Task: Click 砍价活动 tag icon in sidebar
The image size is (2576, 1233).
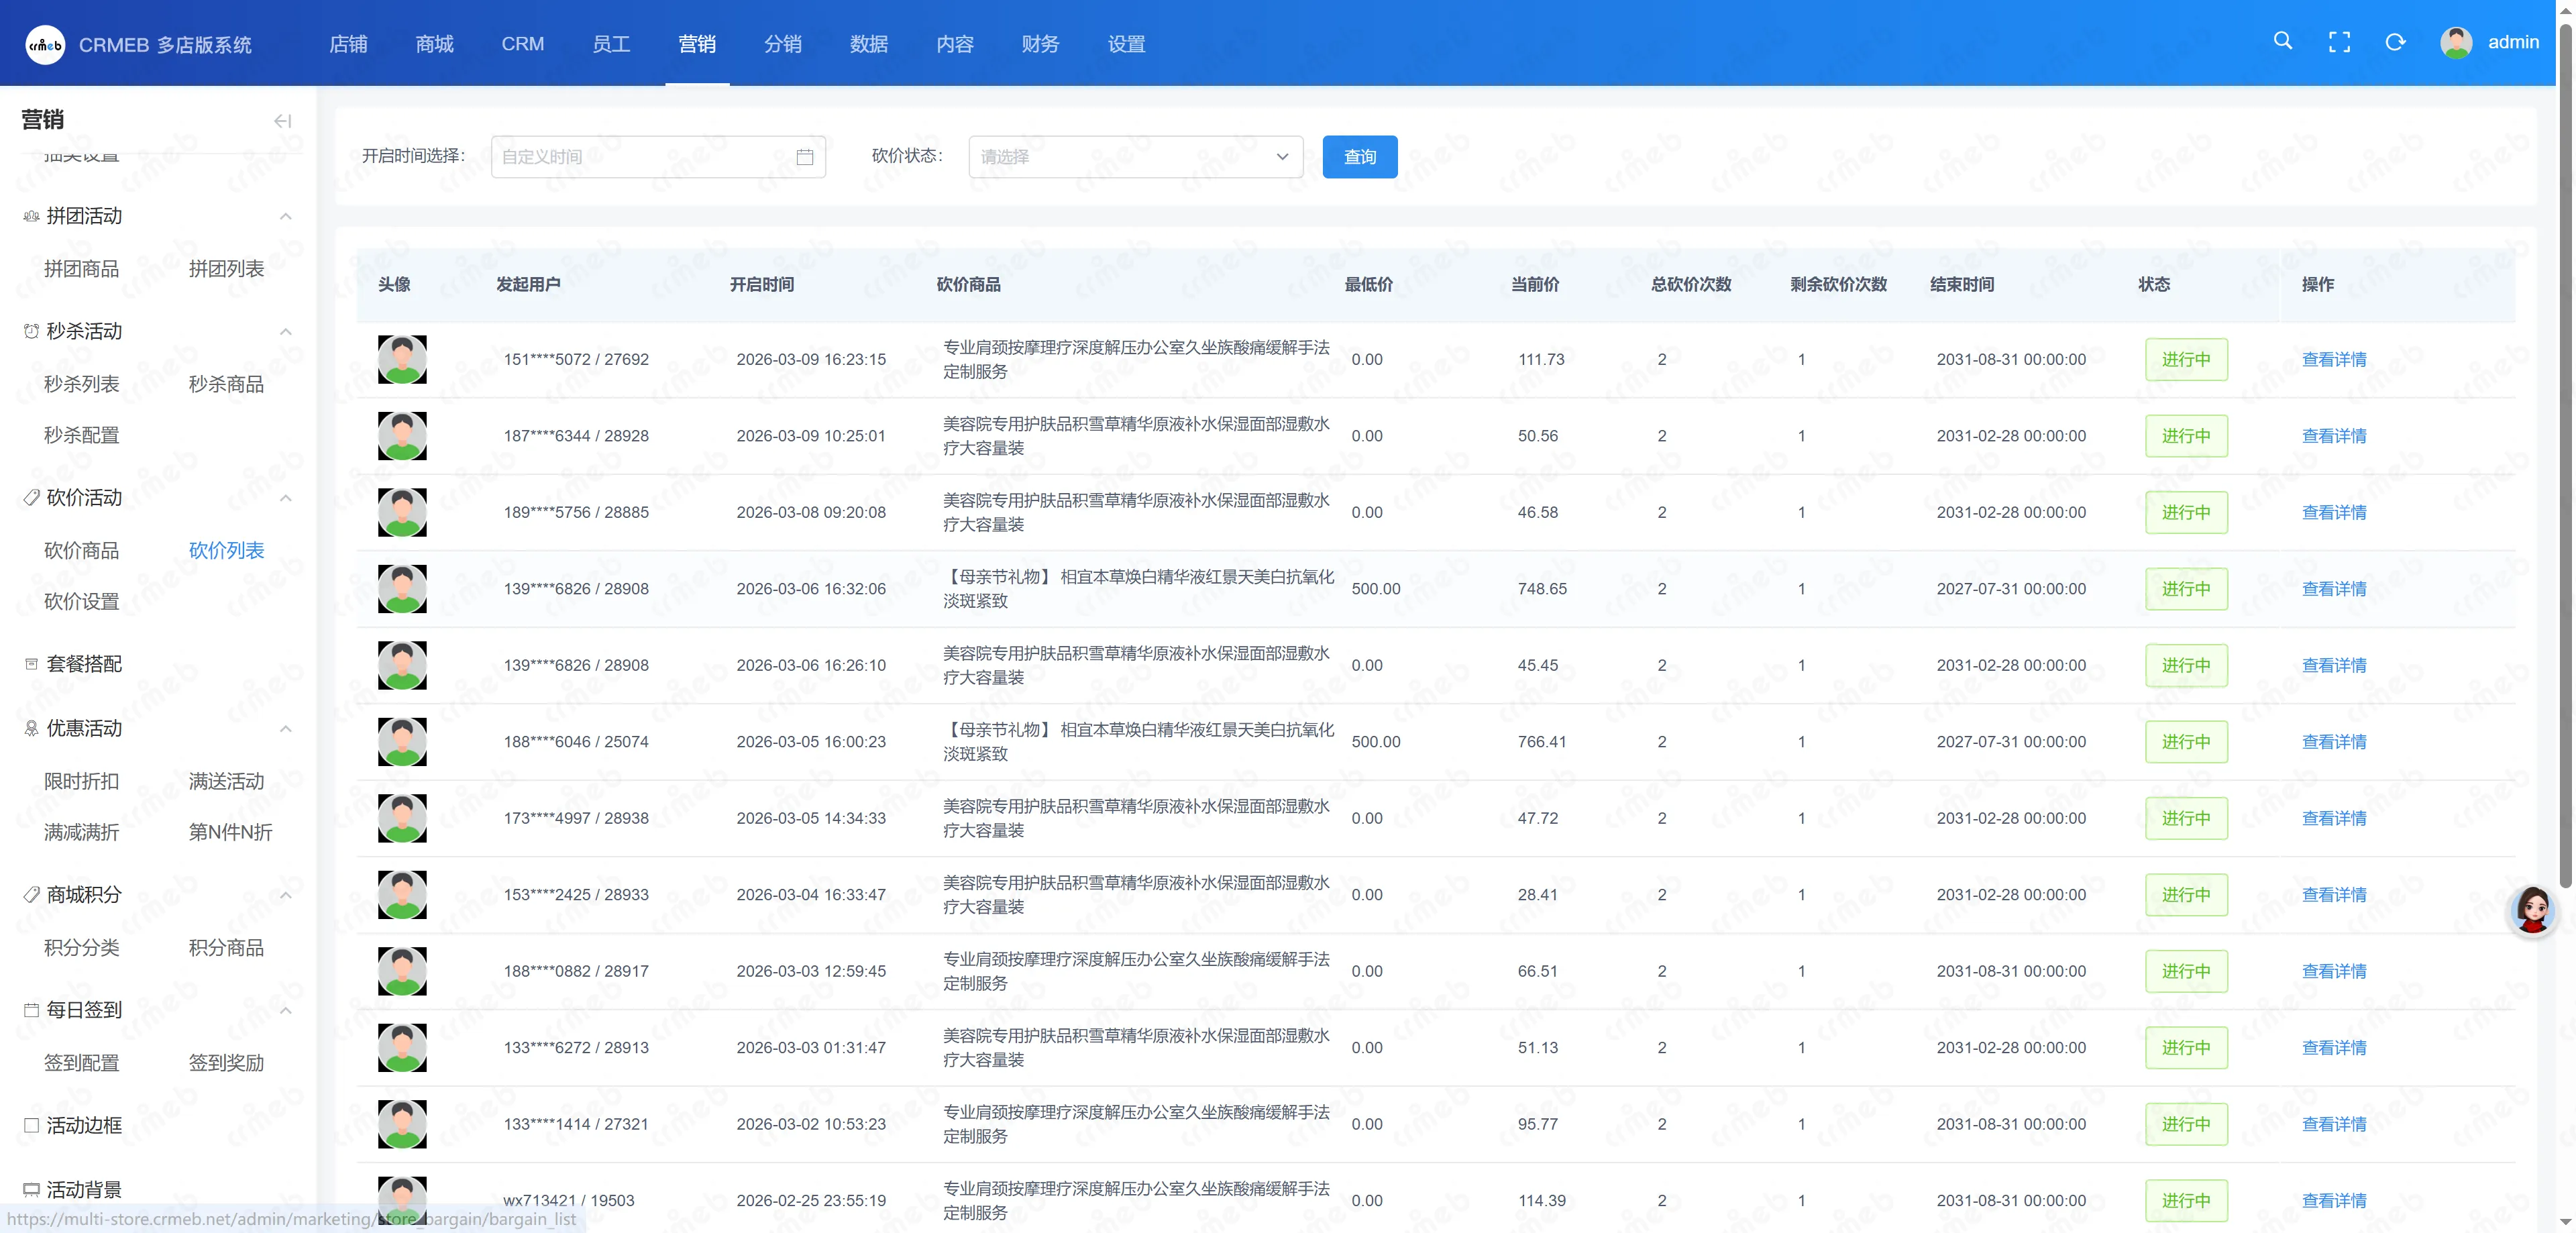Action: (x=31, y=497)
